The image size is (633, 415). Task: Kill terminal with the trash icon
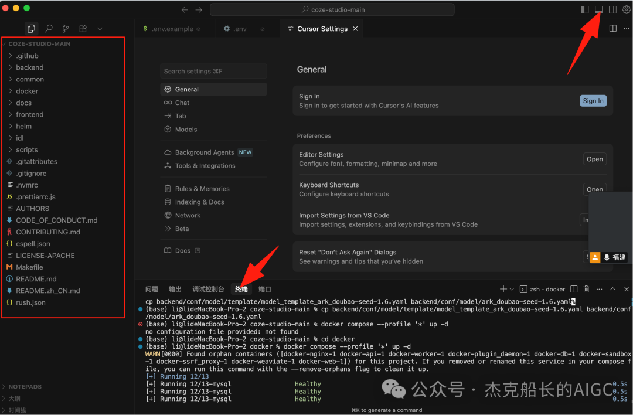pos(586,289)
